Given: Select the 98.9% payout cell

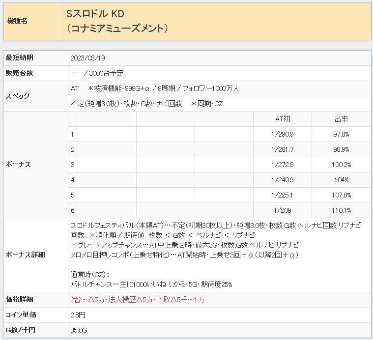Looking at the screenshot, I should pyautogui.click(x=341, y=149).
